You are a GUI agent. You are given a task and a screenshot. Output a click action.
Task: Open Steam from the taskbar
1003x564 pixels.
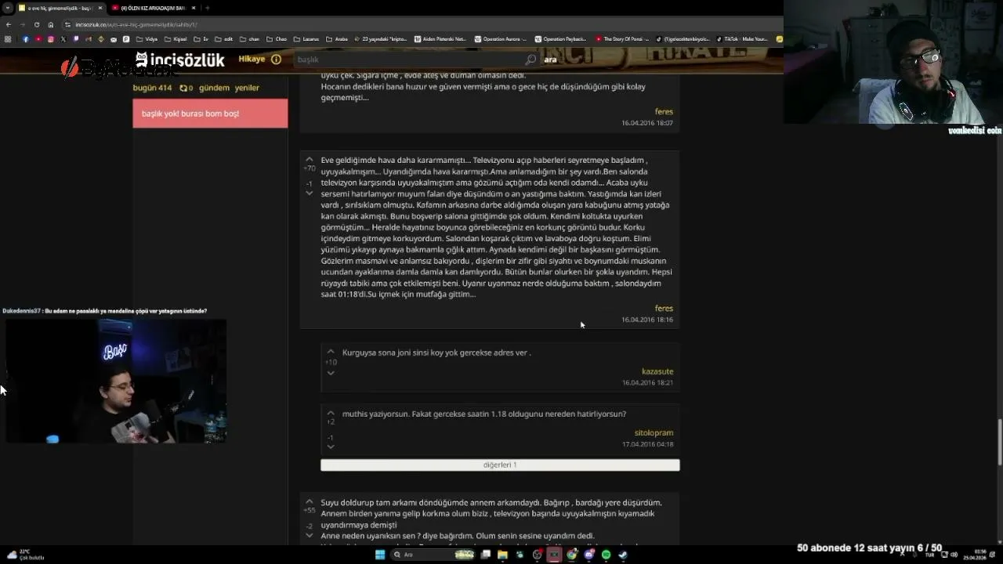pos(623,555)
